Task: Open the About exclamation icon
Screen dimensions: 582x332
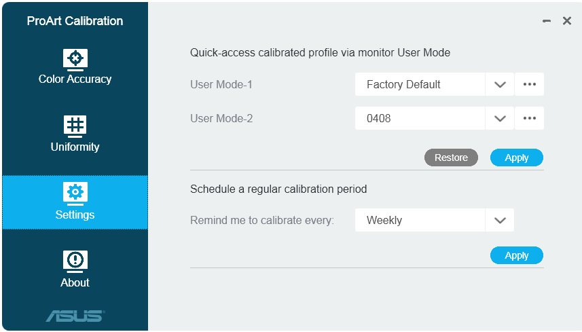Action: click(75, 261)
